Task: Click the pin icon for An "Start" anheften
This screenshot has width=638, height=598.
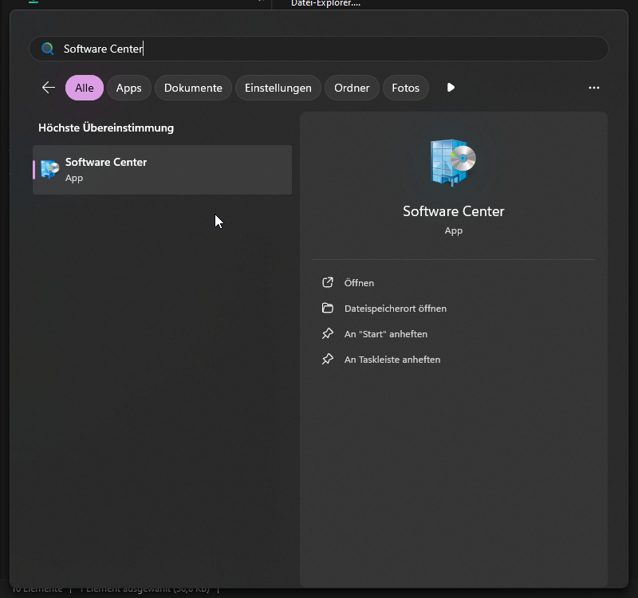Action: (x=327, y=334)
